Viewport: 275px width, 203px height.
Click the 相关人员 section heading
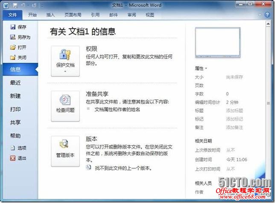coord(203,183)
